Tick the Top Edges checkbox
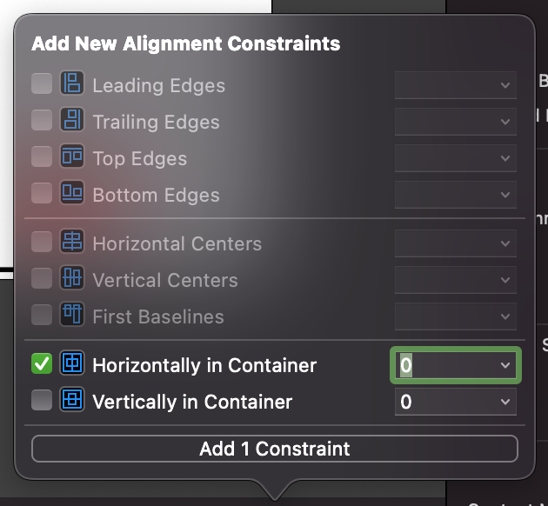The width and height of the screenshot is (548, 506). coord(42,157)
